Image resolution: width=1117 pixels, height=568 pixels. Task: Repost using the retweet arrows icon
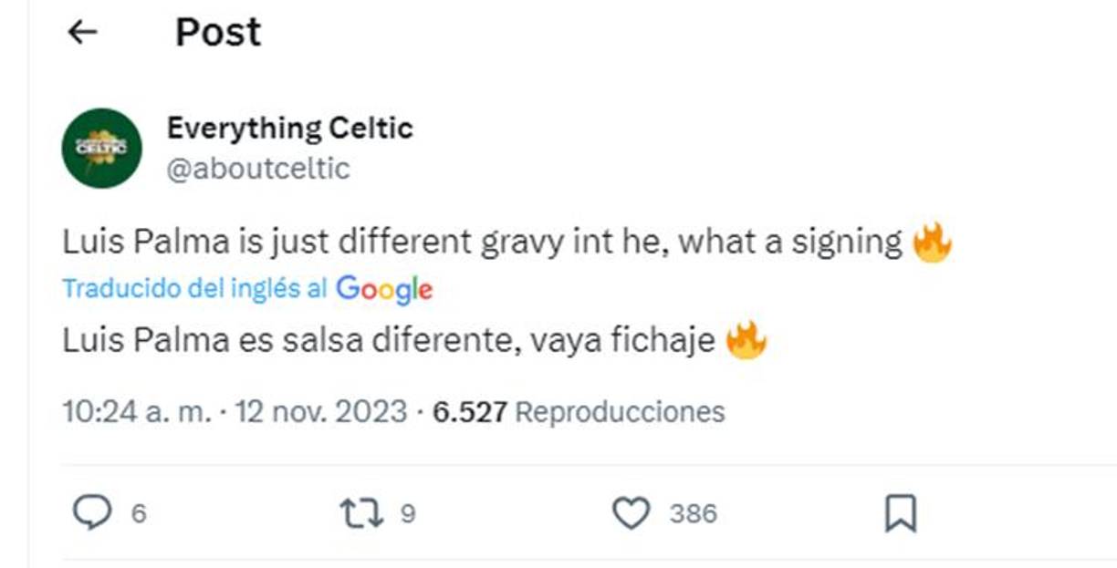tap(362, 514)
